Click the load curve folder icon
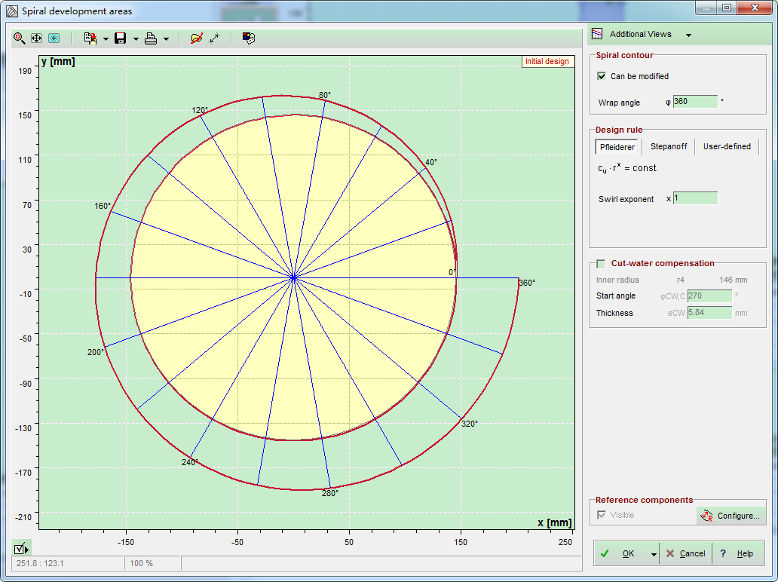The image size is (778, 582). (197, 38)
